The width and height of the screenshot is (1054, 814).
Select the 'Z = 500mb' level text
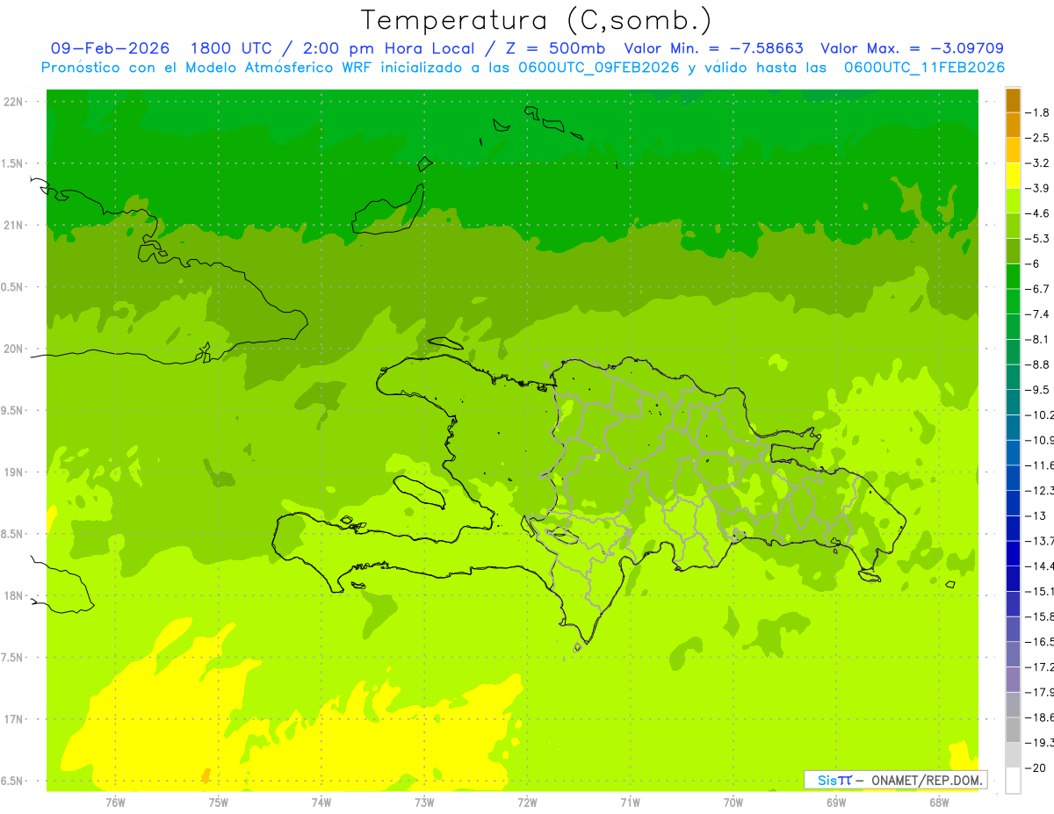552,48
